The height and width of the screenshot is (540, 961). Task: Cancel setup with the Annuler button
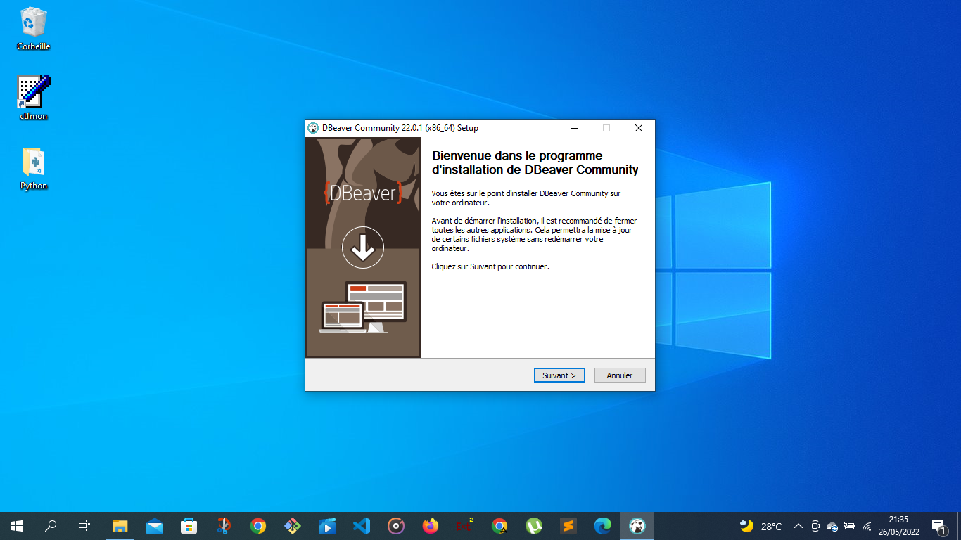[x=620, y=375]
